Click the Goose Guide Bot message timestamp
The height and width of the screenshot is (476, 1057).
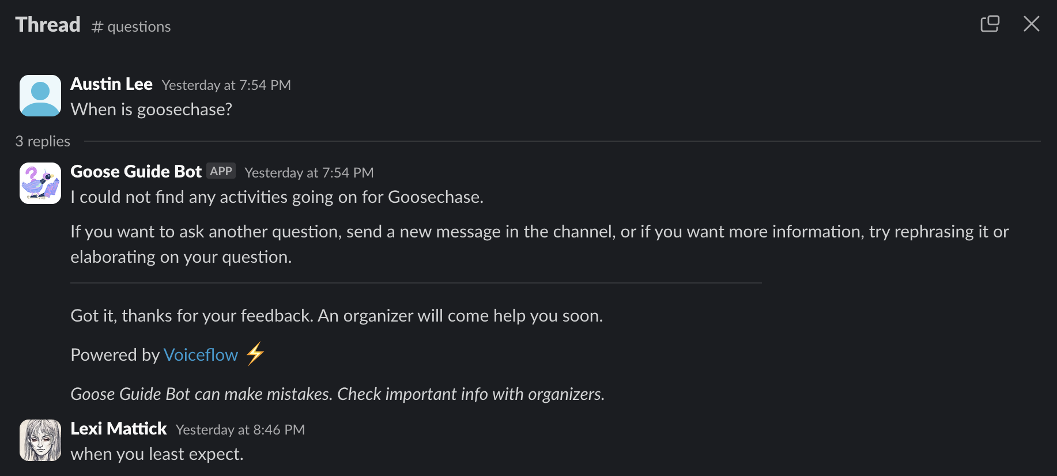coord(309,173)
